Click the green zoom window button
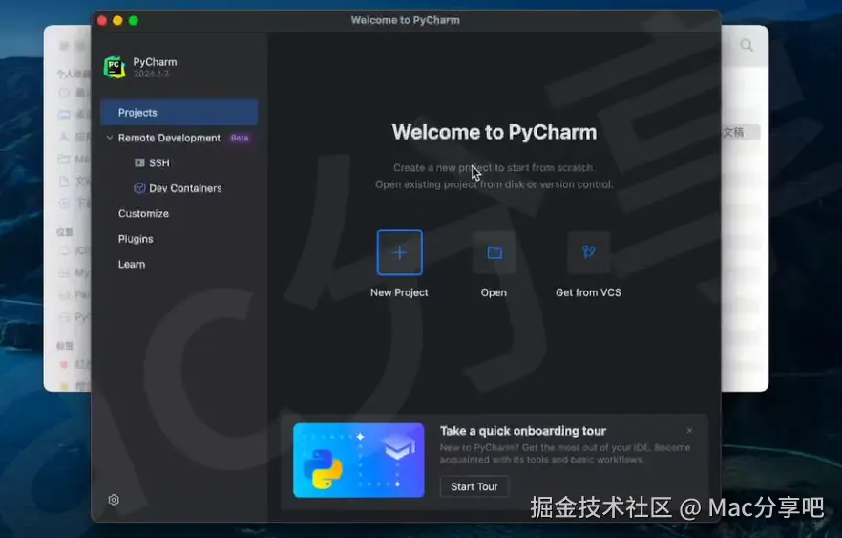 pos(134,20)
